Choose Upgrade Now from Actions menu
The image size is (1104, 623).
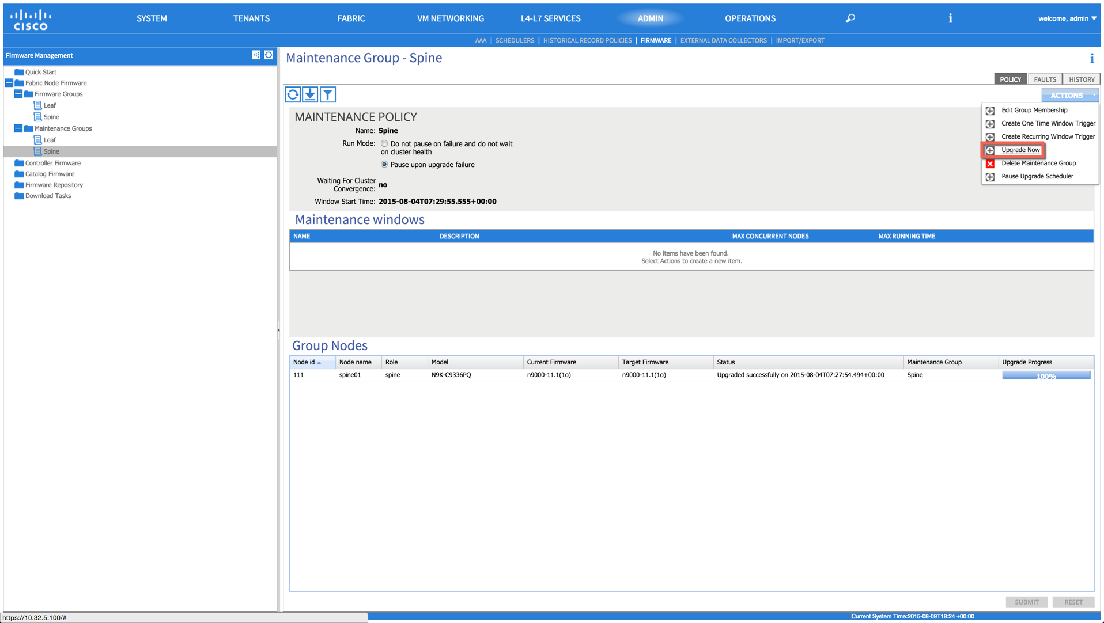(1020, 150)
